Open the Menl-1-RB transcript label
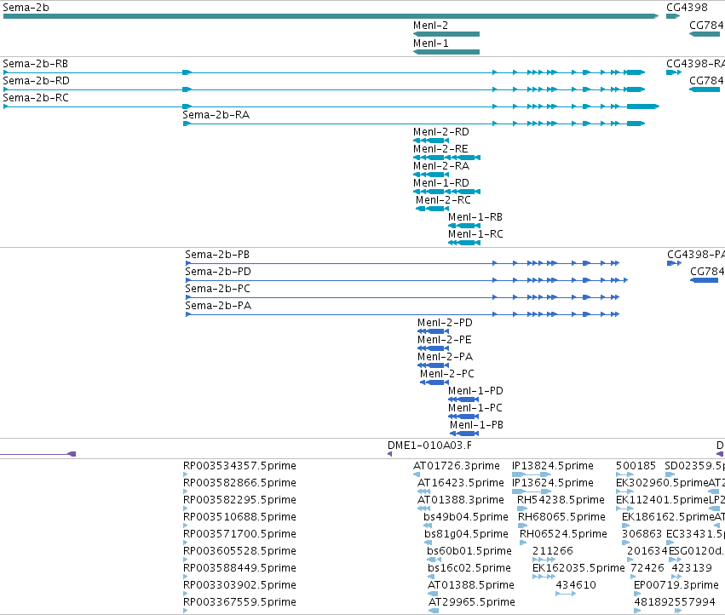This screenshot has width=725, height=615. point(475,217)
